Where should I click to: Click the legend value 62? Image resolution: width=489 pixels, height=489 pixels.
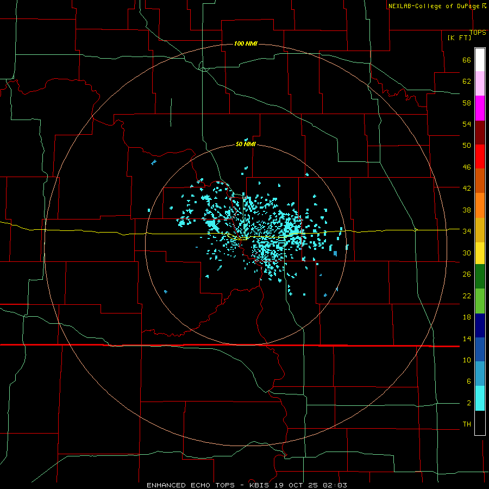467,81
